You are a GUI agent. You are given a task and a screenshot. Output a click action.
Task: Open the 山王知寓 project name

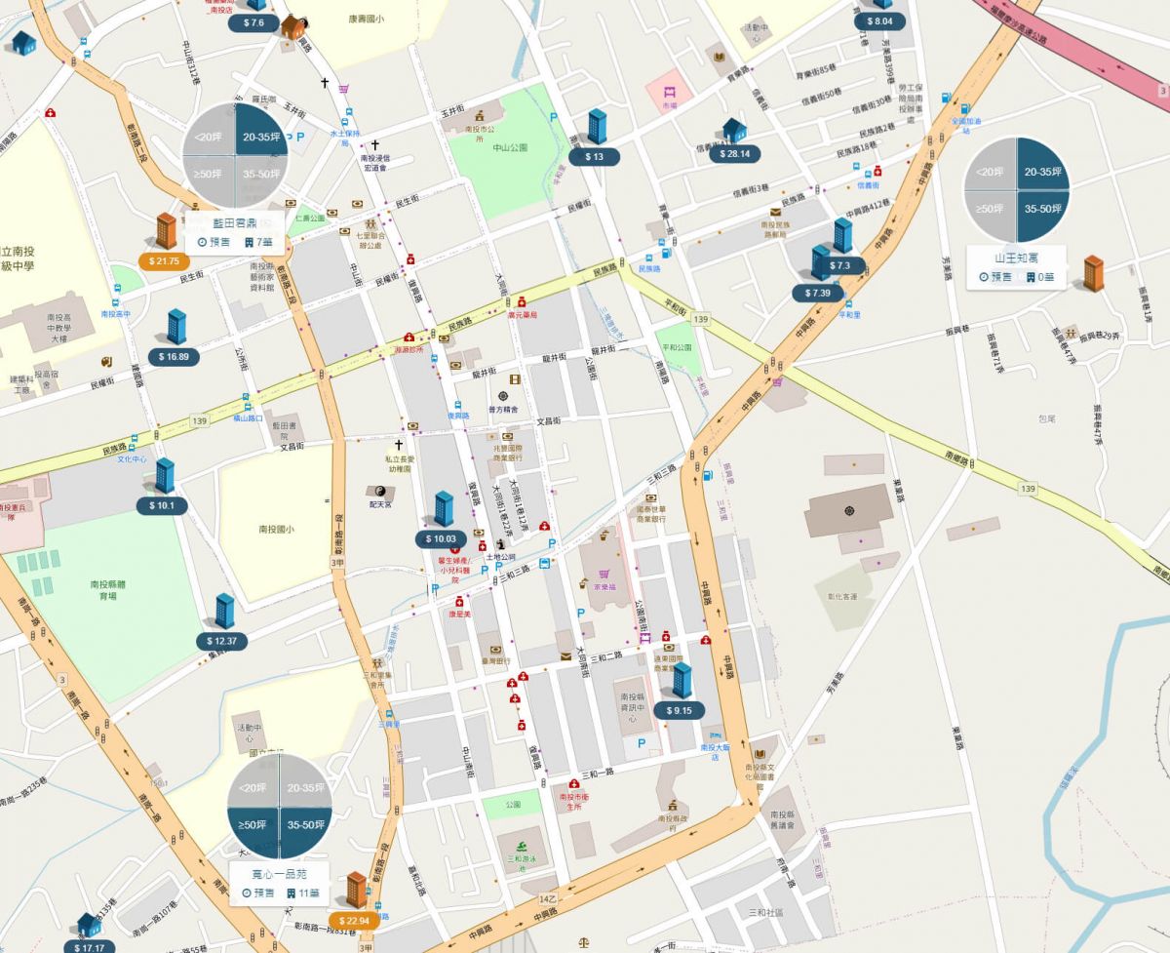click(1015, 258)
